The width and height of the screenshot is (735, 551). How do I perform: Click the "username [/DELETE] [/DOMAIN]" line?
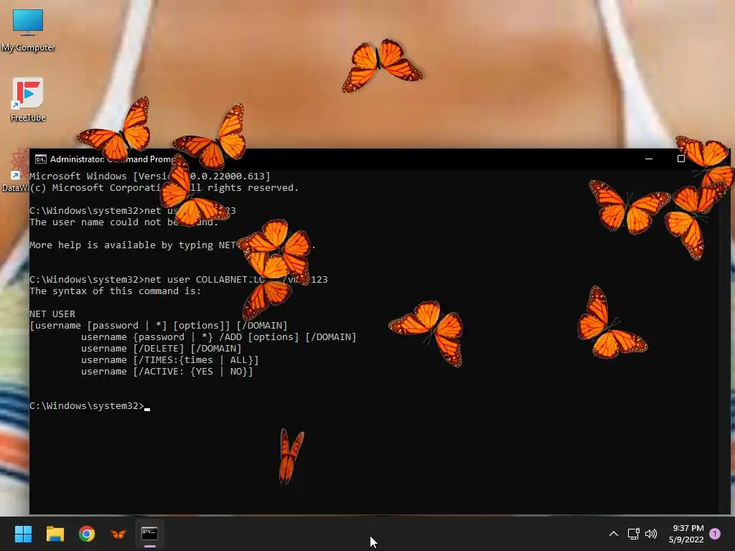pyautogui.click(x=161, y=349)
